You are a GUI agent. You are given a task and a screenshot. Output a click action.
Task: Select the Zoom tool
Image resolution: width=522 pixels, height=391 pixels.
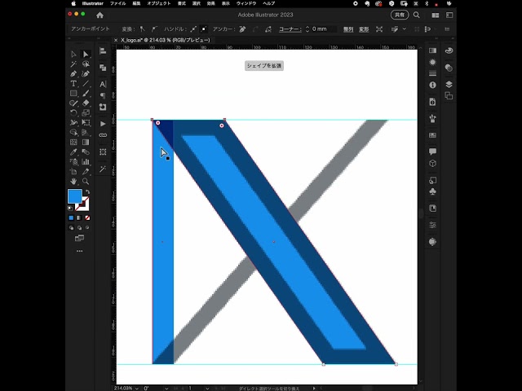(86, 181)
